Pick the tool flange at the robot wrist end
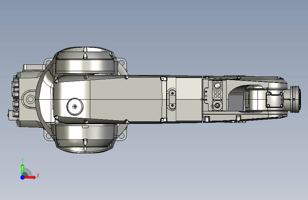Screen dimensions: 308x200 (296, 99)
